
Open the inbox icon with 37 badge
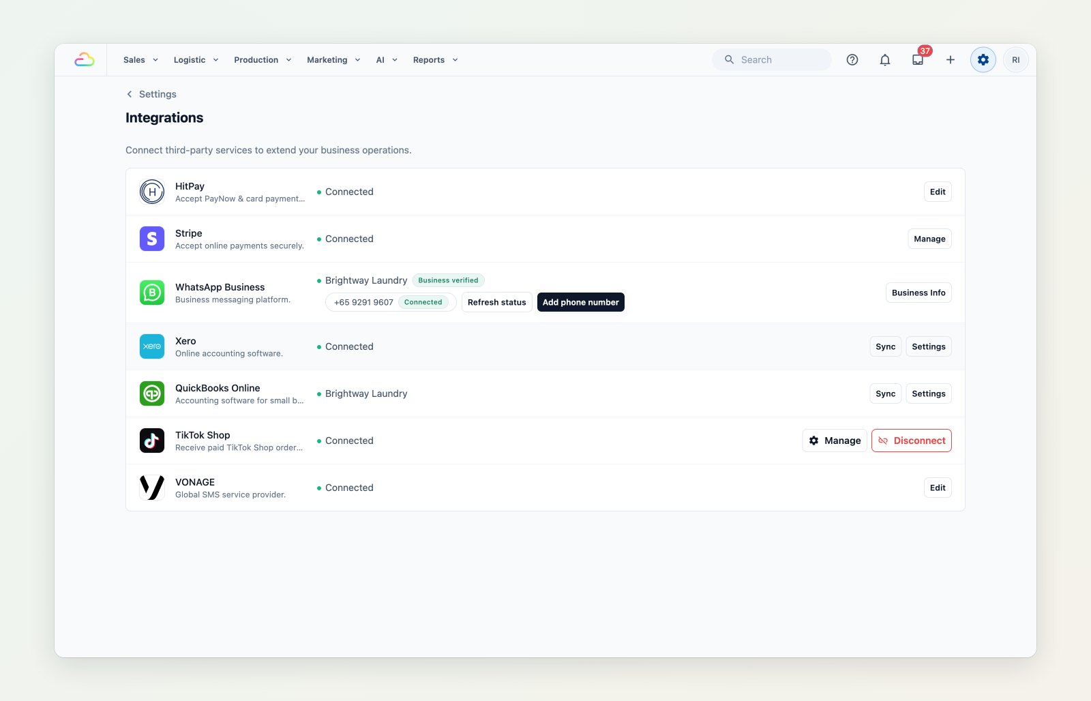coord(918,60)
